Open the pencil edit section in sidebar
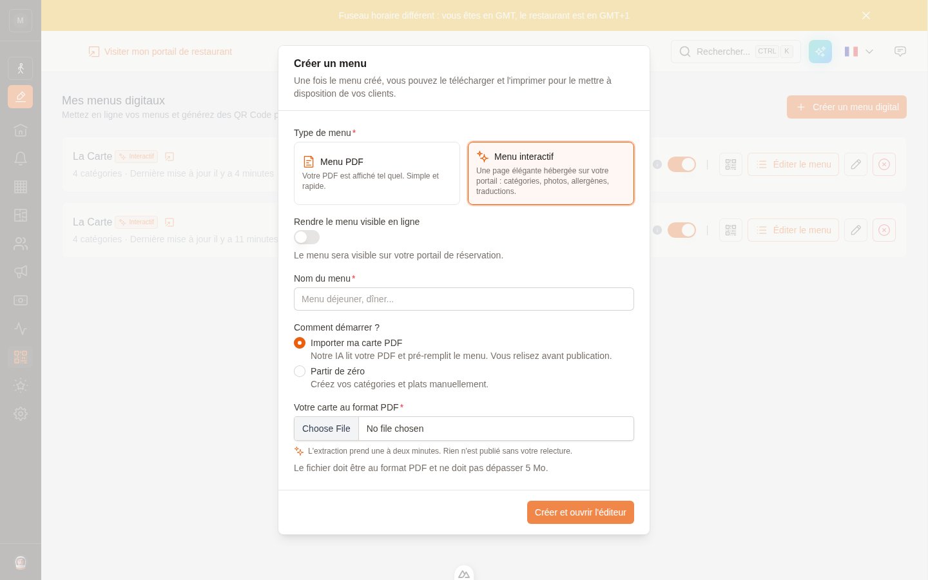 pos(21,97)
